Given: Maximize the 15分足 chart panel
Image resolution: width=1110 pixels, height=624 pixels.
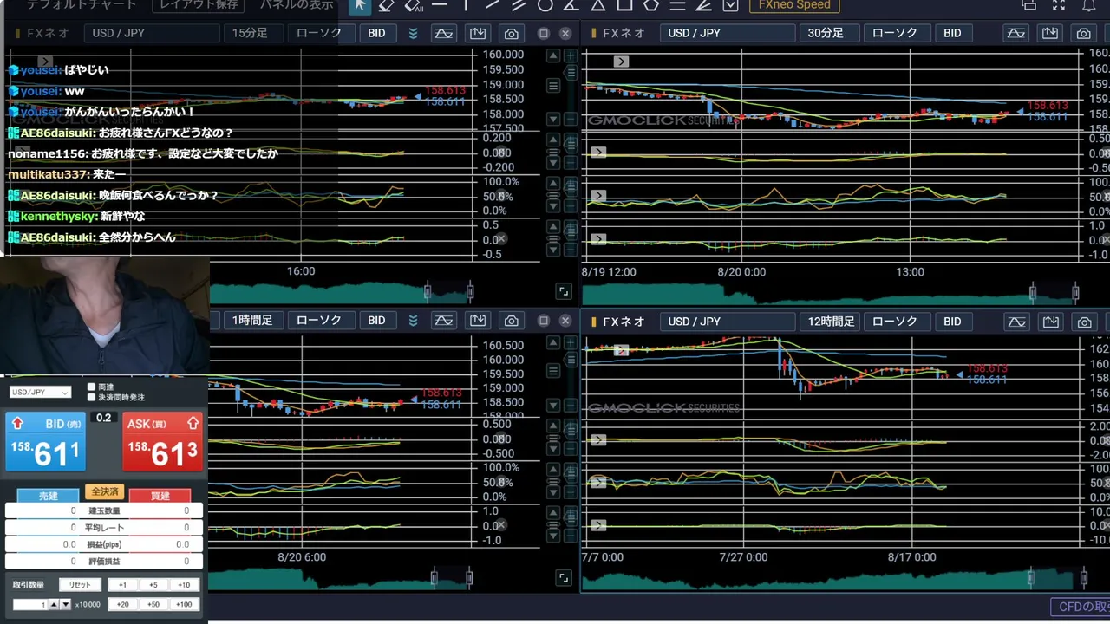Looking at the screenshot, I should pyautogui.click(x=544, y=33).
